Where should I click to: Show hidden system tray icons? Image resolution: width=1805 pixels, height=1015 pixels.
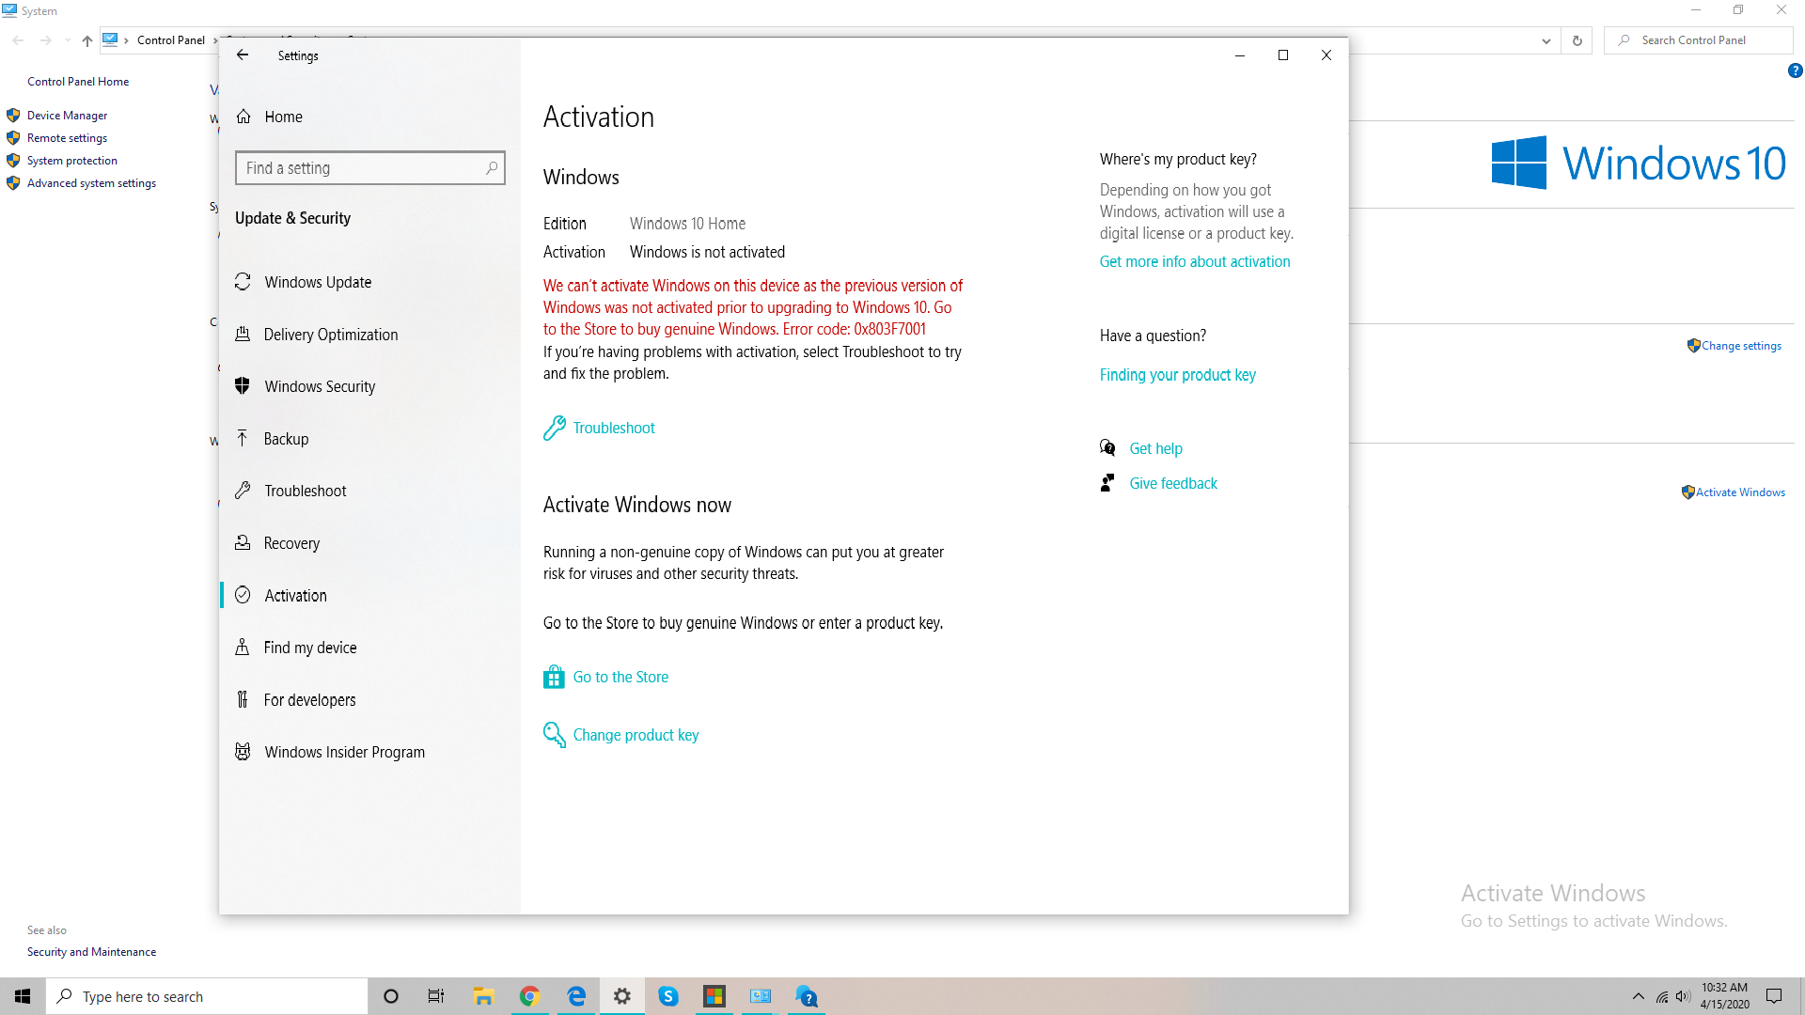[x=1639, y=996]
